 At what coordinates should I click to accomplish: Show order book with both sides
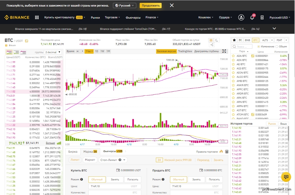[x=9, y=52]
